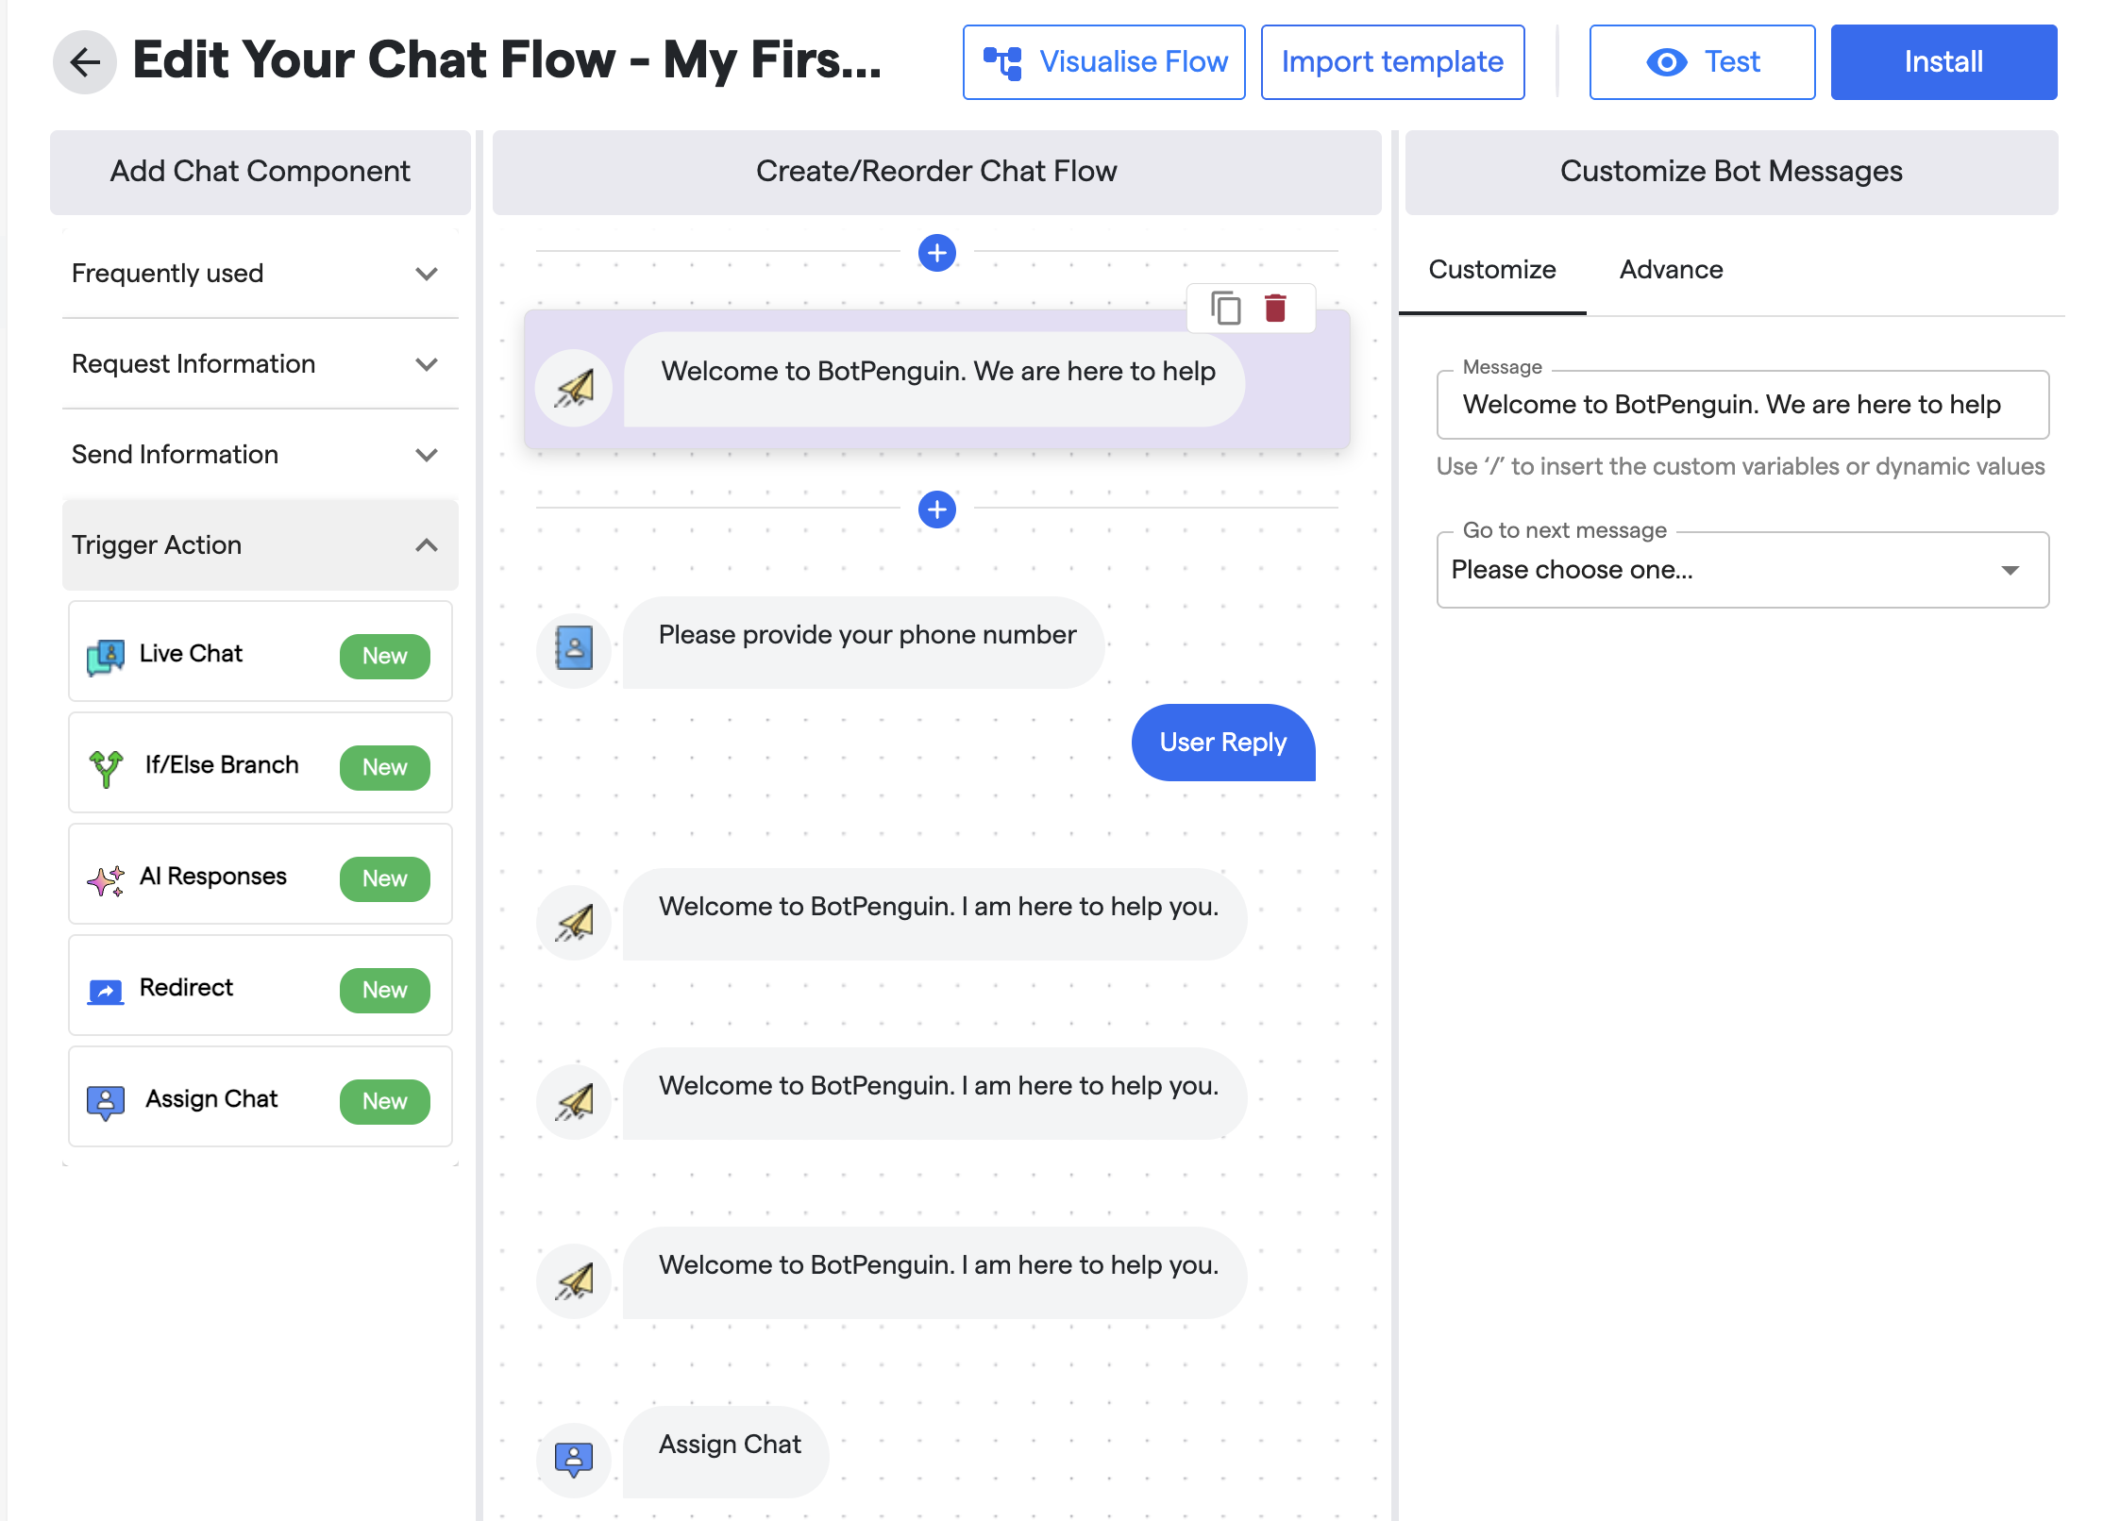Delete the welcome message with the trash icon
The height and width of the screenshot is (1521, 2103).
click(1275, 309)
